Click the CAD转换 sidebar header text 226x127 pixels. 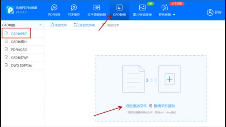point(9,25)
